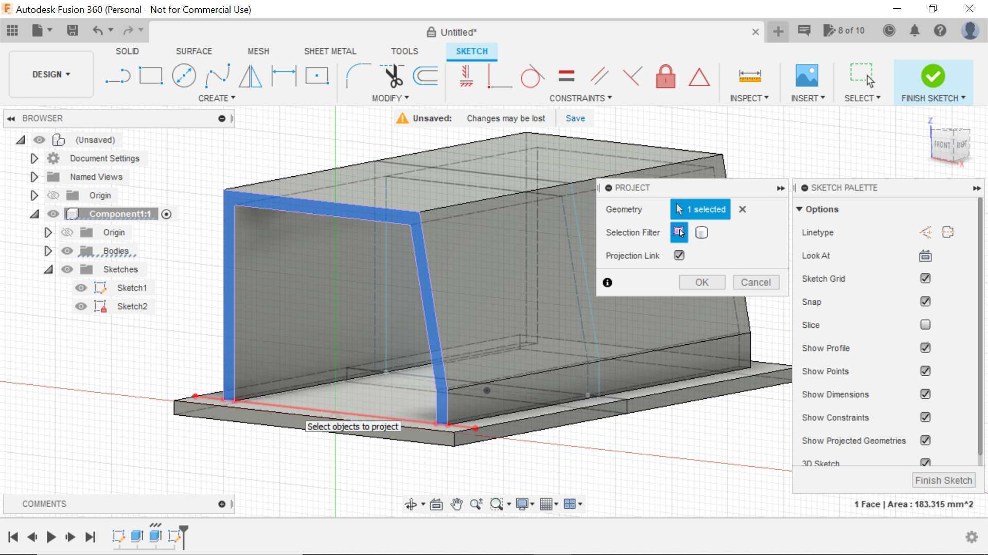The height and width of the screenshot is (555, 988).
Task: Click OK in the Project dialog
Action: pos(702,282)
